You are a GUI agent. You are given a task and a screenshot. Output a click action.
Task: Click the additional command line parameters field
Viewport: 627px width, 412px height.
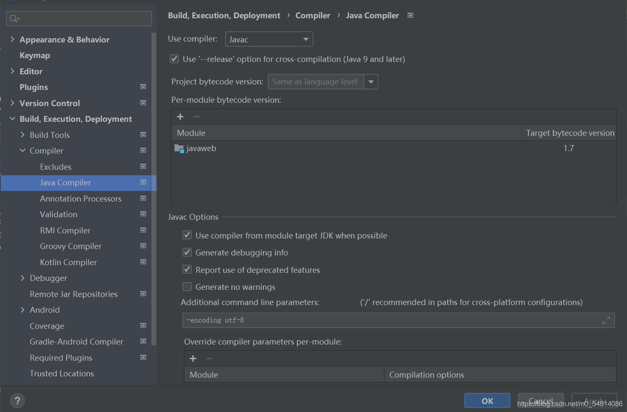[x=399, y=320]
